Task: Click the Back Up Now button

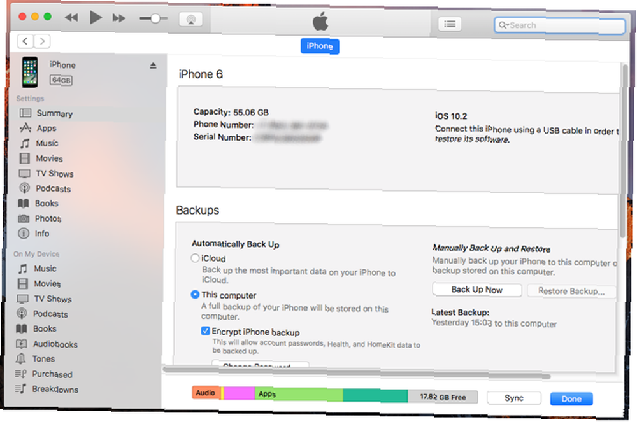Action: [x=477, y=290]
